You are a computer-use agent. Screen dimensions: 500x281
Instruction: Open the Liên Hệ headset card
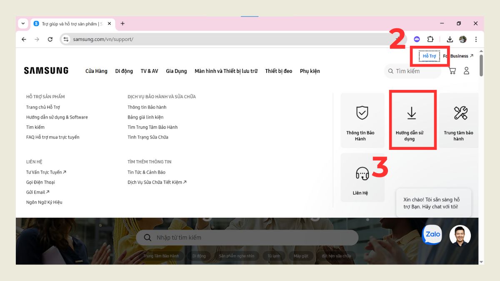[x=362, y=178]
